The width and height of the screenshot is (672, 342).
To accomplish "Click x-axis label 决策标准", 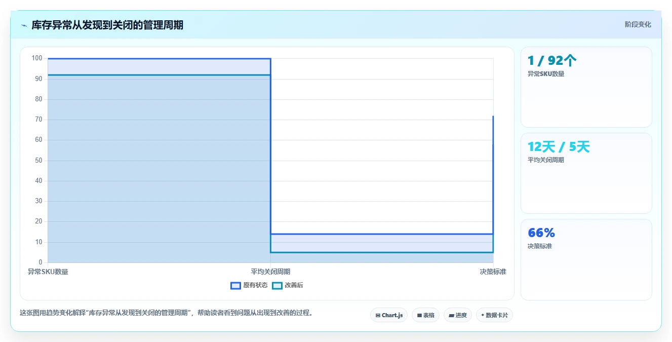I will tap(493, 272).
